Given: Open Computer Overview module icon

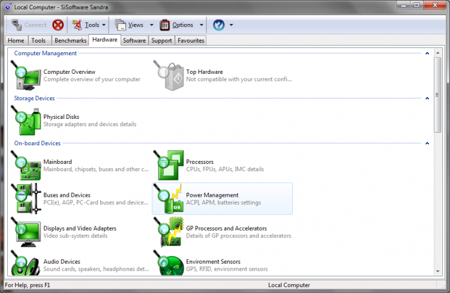Looking at the screenshot, I should 26,75.
